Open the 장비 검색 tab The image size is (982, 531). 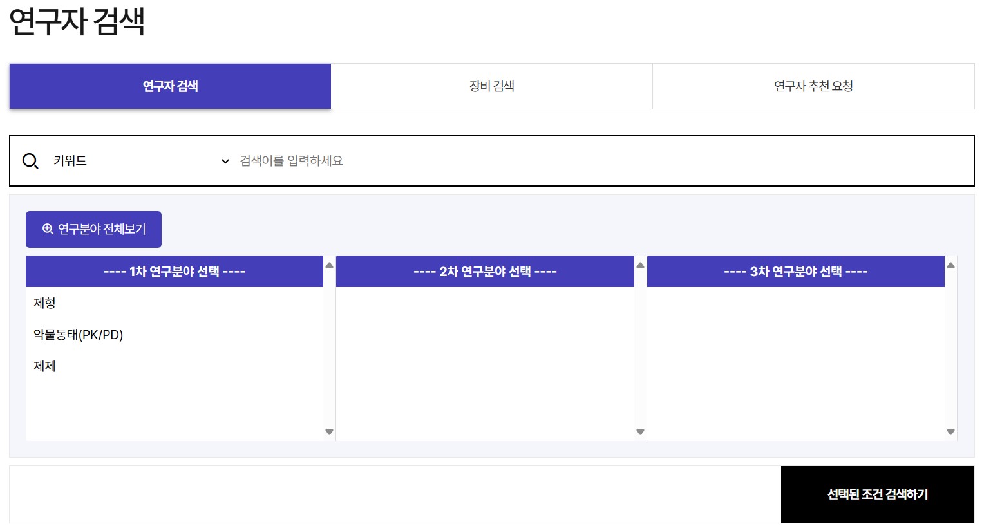coord(491,86)
